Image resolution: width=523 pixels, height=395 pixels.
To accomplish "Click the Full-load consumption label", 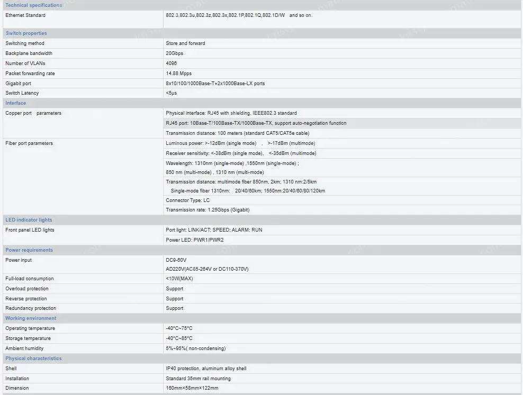I will click(29, 279).
